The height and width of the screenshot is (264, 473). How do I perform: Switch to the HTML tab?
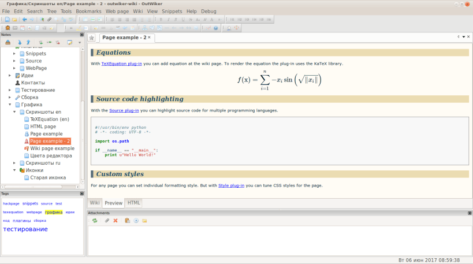tap(133, 203)
